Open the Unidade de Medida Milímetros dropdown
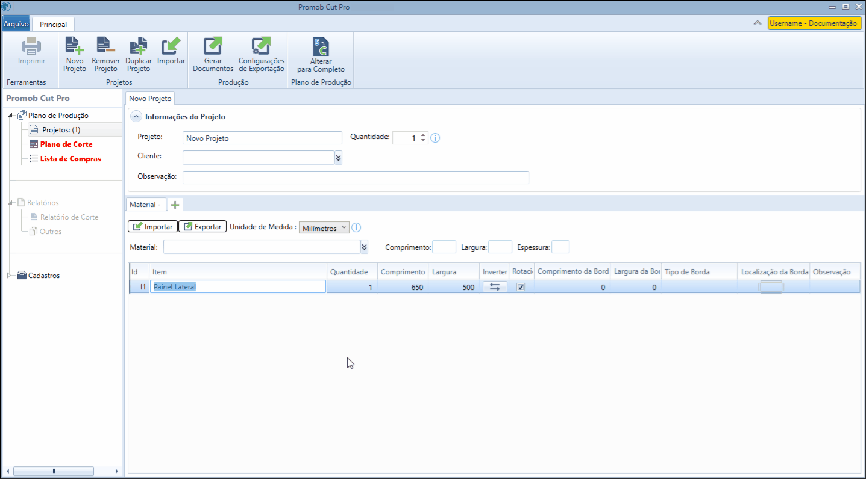The width and height of the screenshot is (866, 479). [324, 228]
